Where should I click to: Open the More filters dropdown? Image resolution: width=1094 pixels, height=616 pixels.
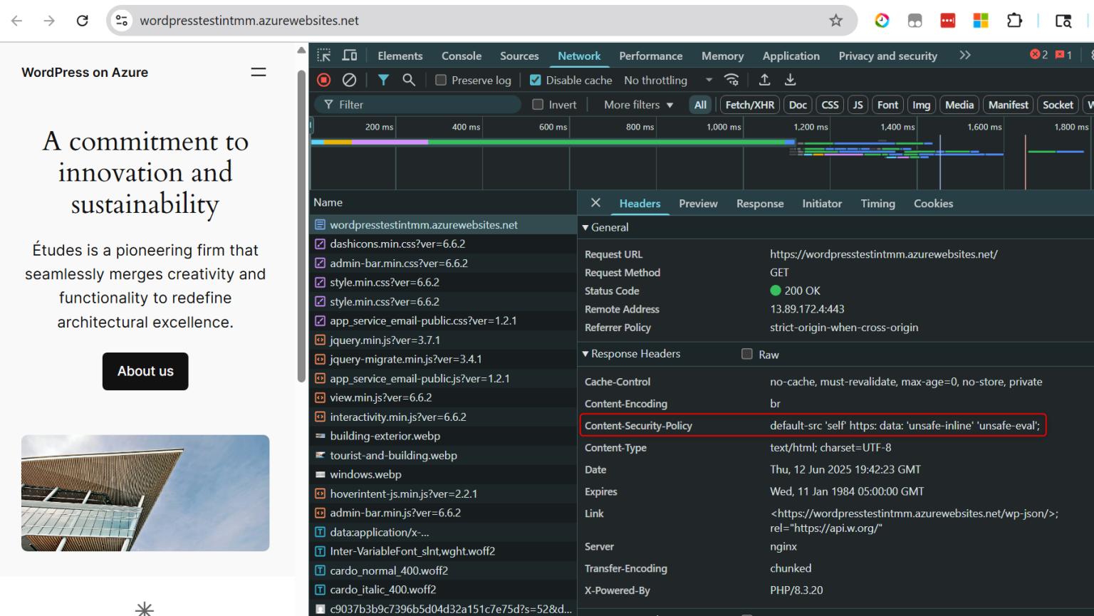[636, 104]
